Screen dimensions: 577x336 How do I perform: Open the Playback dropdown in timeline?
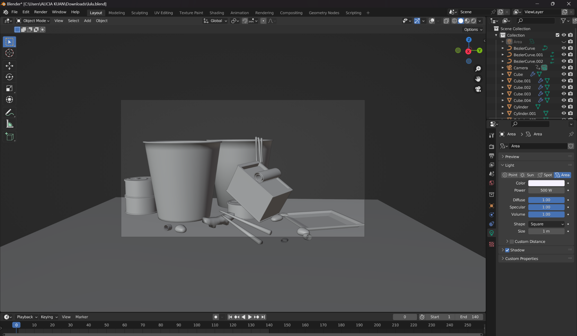27,317
